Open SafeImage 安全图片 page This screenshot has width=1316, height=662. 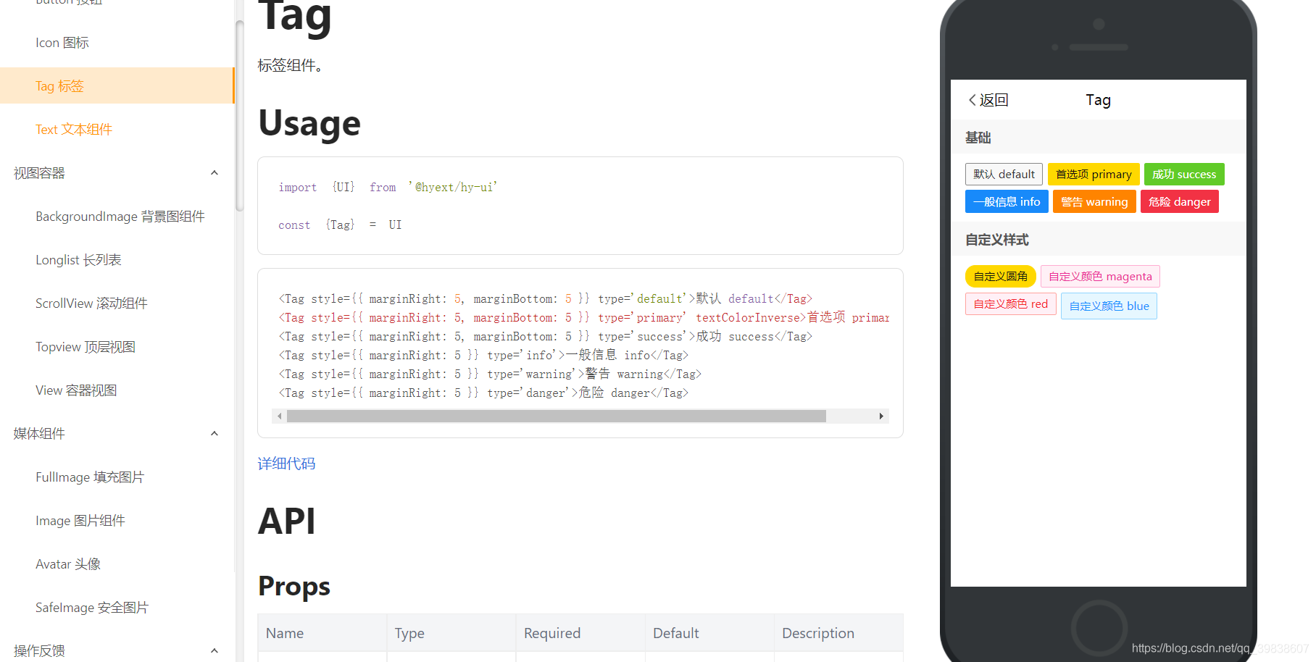(x=92, y=608)
